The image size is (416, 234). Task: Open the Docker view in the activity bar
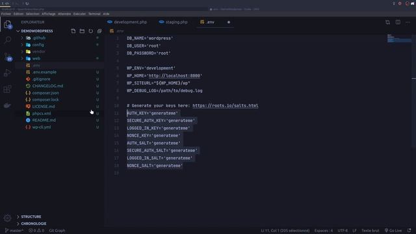[x=7, y=105]
